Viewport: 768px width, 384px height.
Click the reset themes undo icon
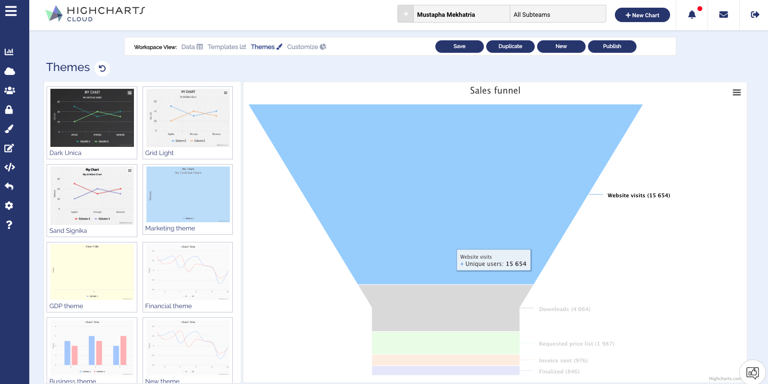click(x=102, y=68)
